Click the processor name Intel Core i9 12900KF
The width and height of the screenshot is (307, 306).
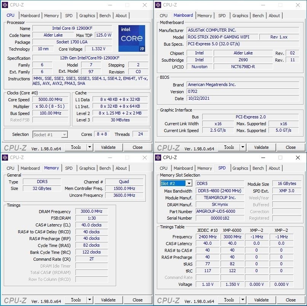coord(72,28)
